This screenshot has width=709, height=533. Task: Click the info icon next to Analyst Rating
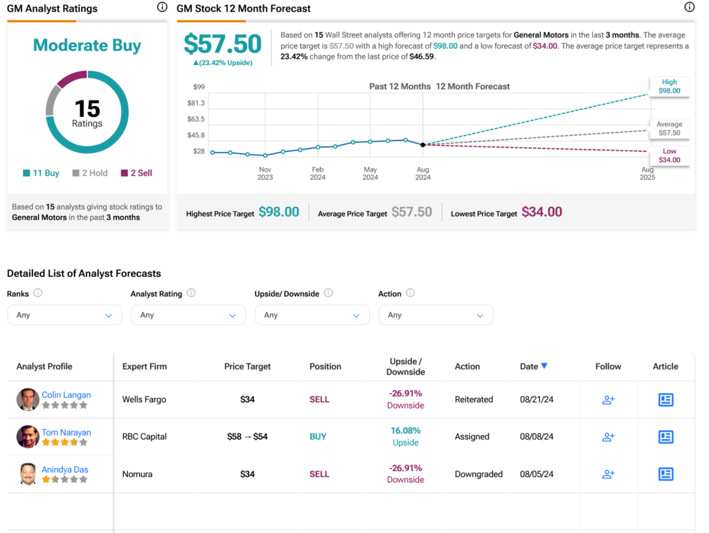(191, 293)
